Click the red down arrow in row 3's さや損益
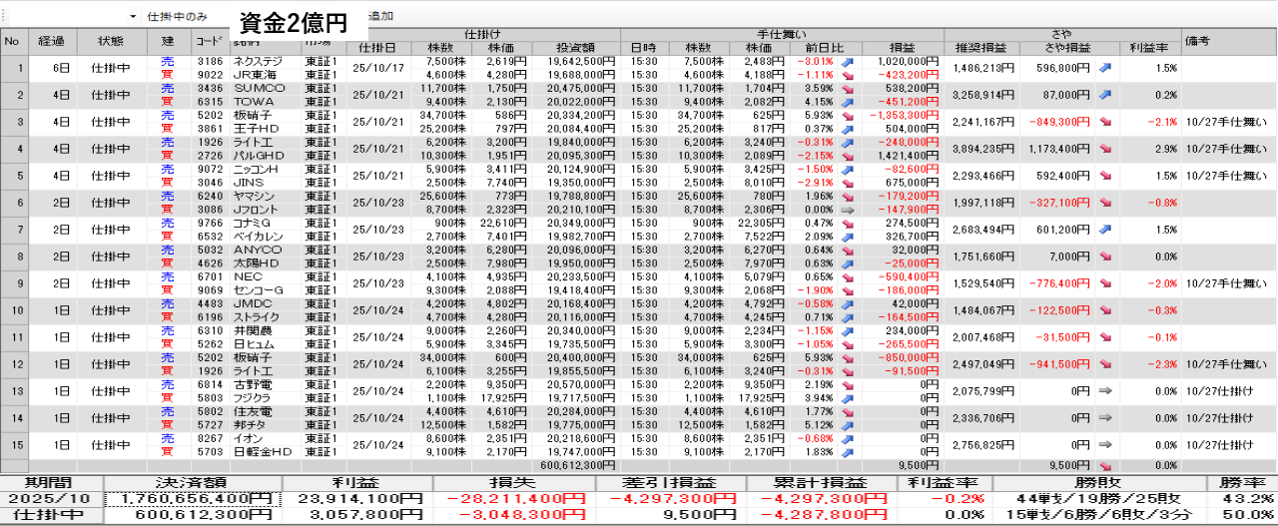1278x526 pixels. [1105, 122]
